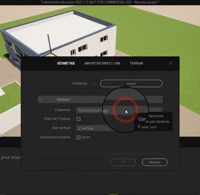Choose the hiérarchie option in dropdown list
This screenshot has height=195, width=200.
coord(153,116)
